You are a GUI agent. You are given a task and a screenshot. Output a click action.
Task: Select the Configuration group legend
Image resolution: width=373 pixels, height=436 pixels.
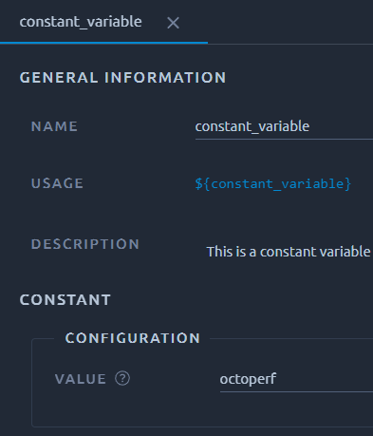133,338
